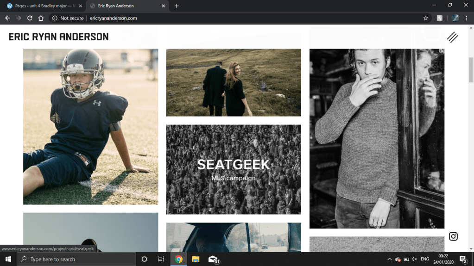Open a new browser tab
The width and height of the screenshot is (474, 266).
[177, 6]
